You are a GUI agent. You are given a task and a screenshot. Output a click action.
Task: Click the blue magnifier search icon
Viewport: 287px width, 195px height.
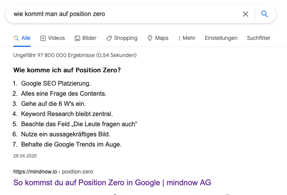[x=264, y=14]
